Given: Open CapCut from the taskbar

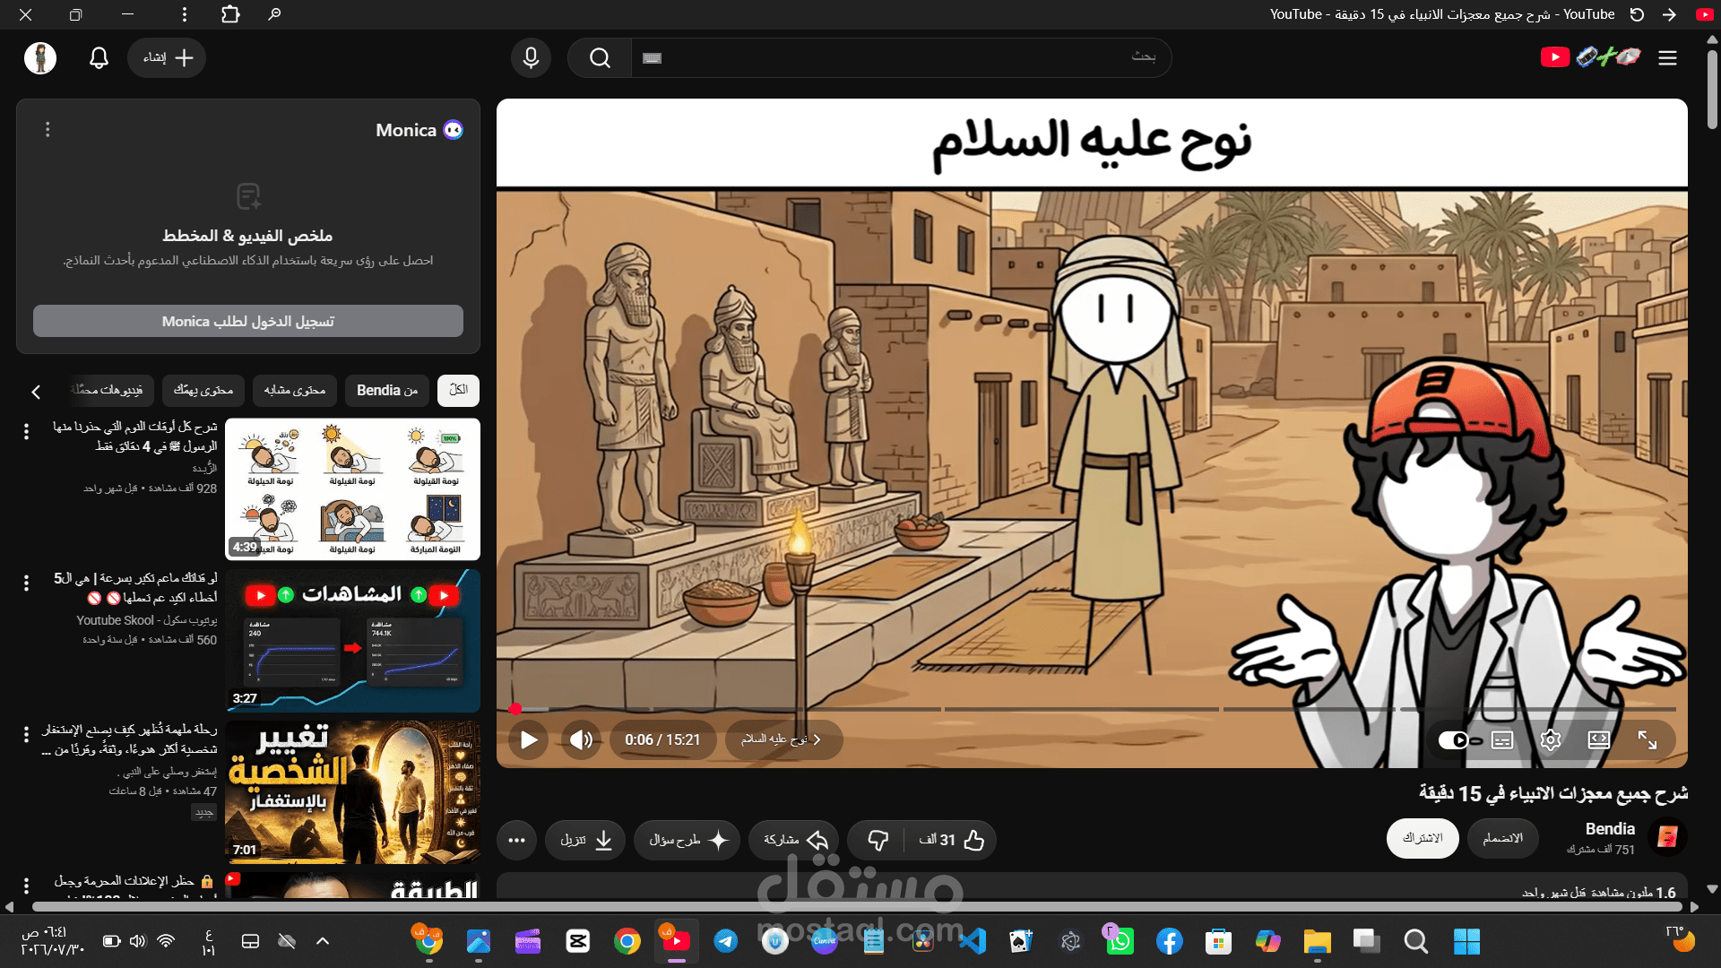Looking at the screenshot, I should tap(578, 941).
